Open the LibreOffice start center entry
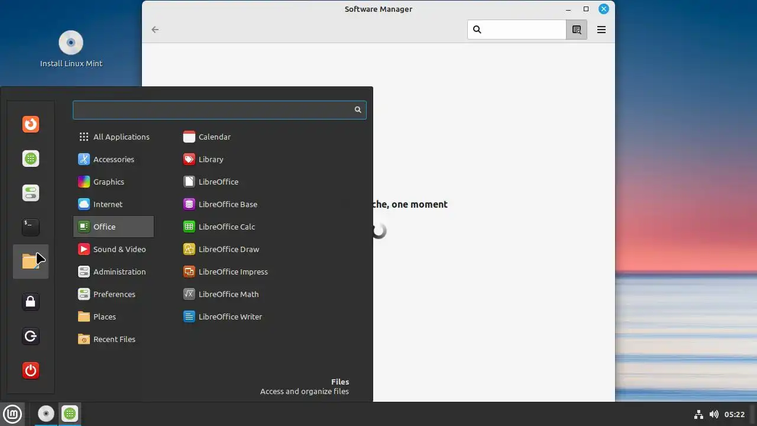This screenshot has width=757, height=426. point(212,182)
